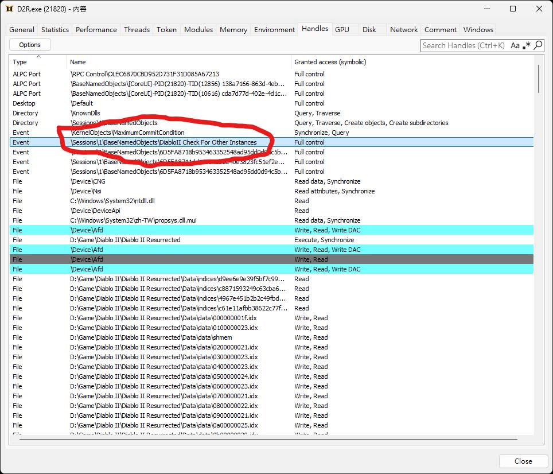
Task: Select the 0a00000025.idx file row
Action: (271, 425)
